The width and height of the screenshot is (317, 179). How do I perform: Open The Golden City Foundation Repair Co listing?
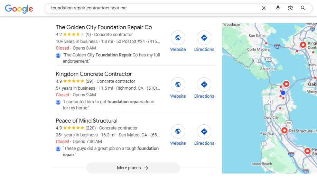click(x=104, y=27)
